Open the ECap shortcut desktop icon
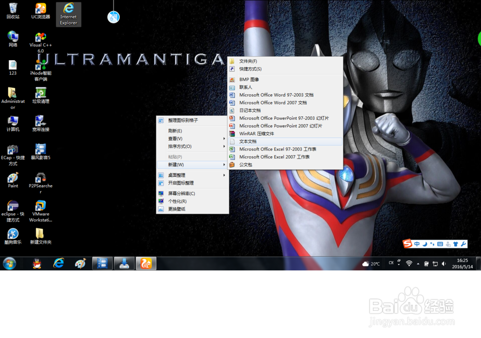Screen dimensions: 481x338 pos(13,155)
